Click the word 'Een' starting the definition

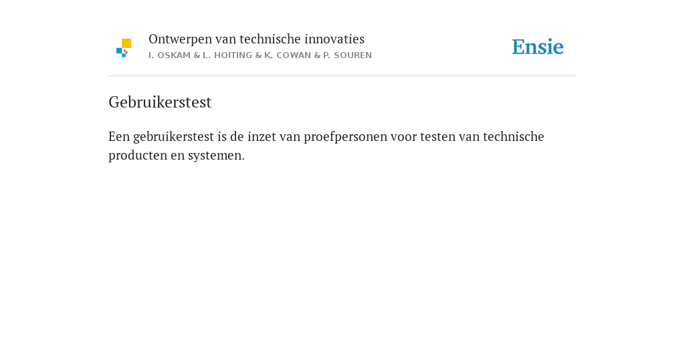119,136
